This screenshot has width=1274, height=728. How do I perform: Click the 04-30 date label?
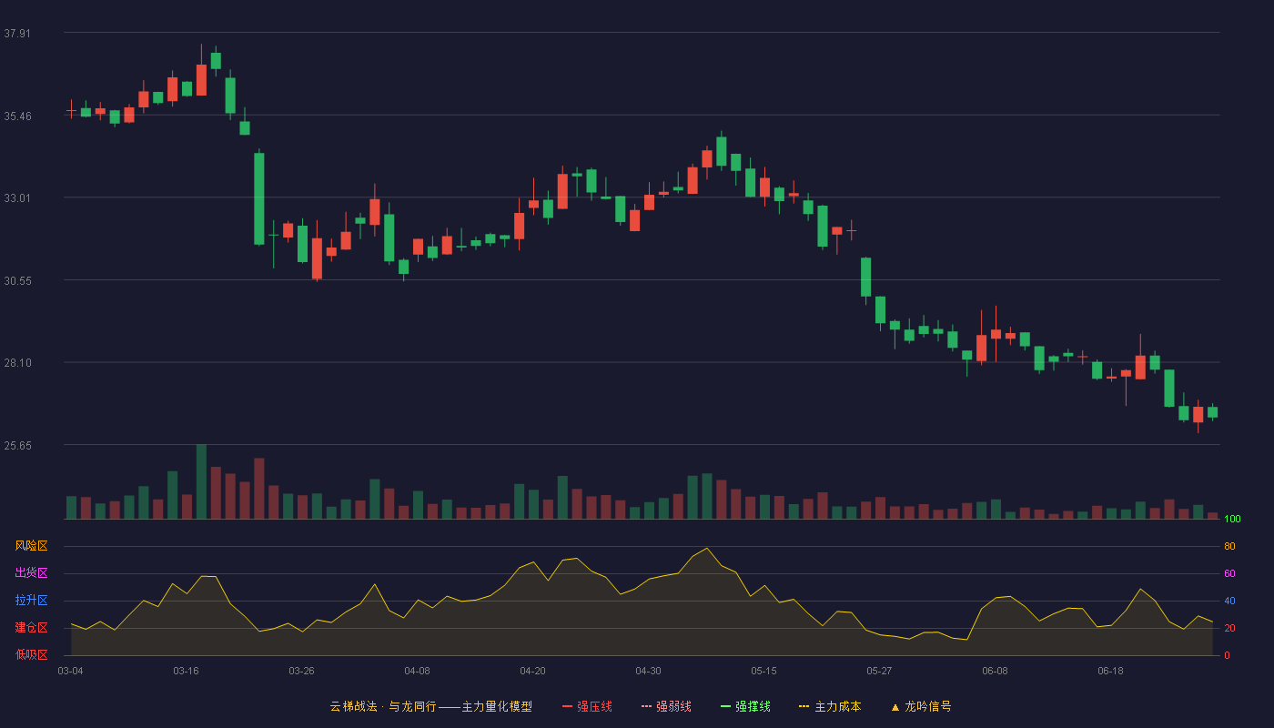pos(648,671)
